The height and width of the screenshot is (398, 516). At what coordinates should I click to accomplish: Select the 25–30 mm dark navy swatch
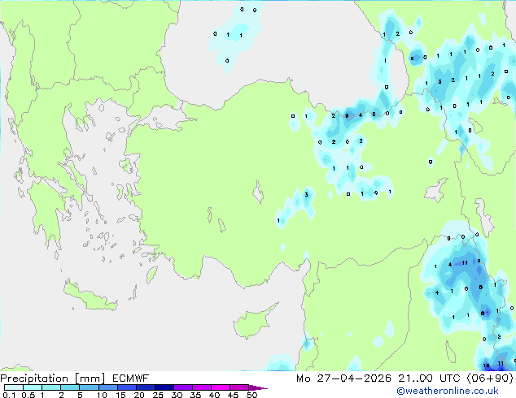(164, 387)
